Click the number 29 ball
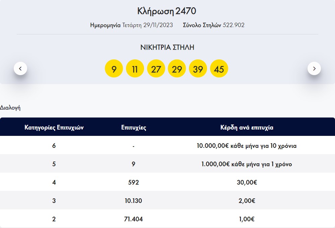 coord(177,68)
